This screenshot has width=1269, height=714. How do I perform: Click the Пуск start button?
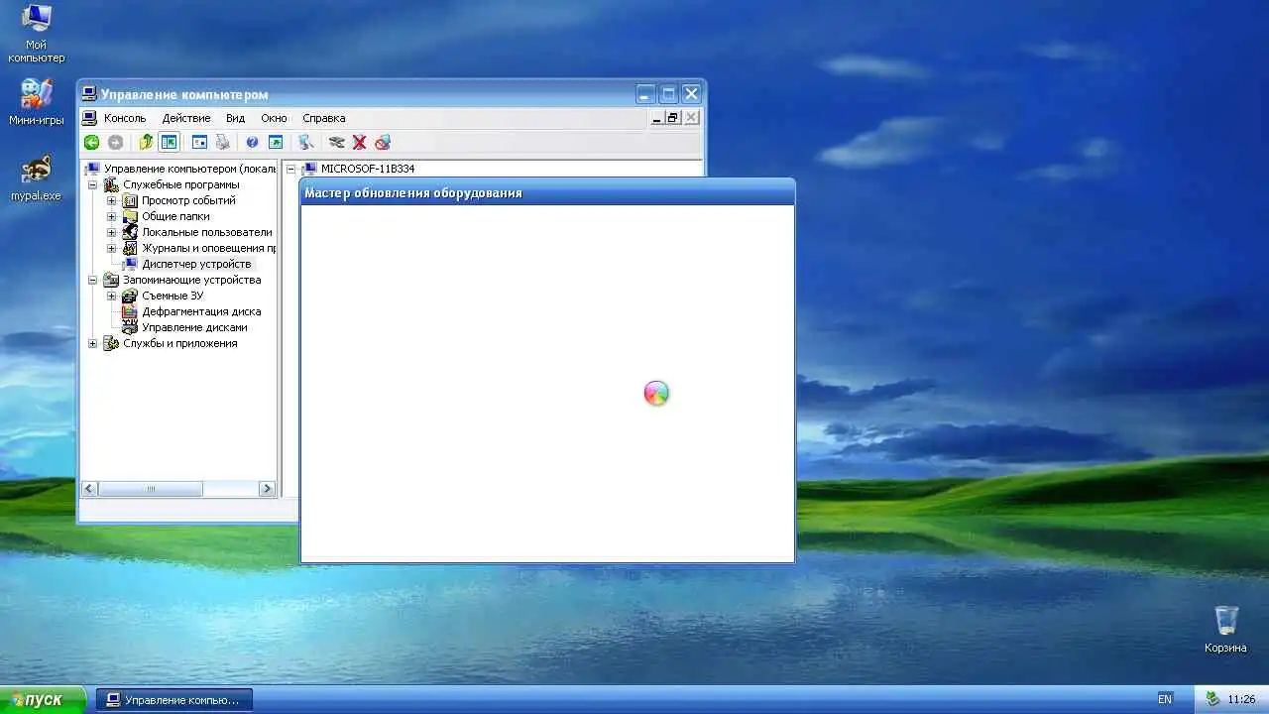tap(43, 699)
